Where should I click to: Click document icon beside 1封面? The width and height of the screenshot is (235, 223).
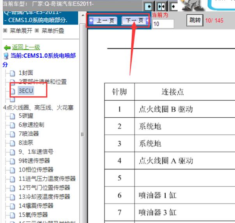tap(12, 73)
